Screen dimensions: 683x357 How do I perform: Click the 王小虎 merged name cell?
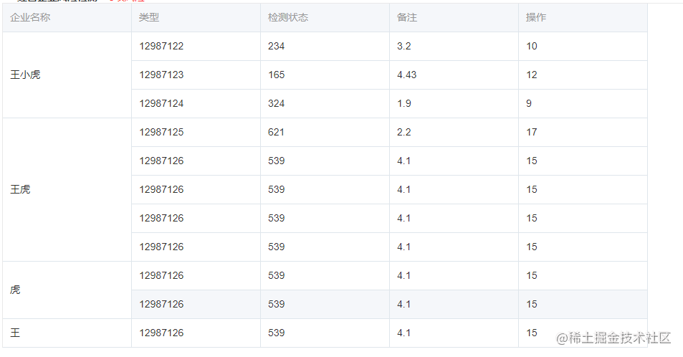pos(25,75)
